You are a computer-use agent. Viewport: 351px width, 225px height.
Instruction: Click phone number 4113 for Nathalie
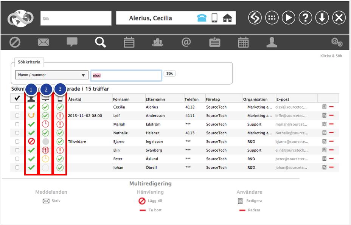(190, 133)
